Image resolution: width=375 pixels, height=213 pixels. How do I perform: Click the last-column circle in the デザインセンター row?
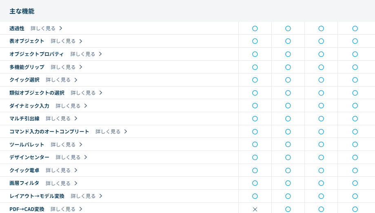click(x=355, y=158)
